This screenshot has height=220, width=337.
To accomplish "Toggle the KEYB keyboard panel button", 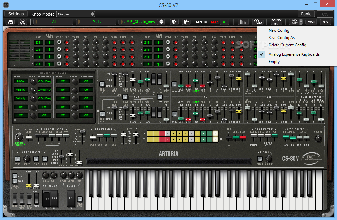I will 325,22.
